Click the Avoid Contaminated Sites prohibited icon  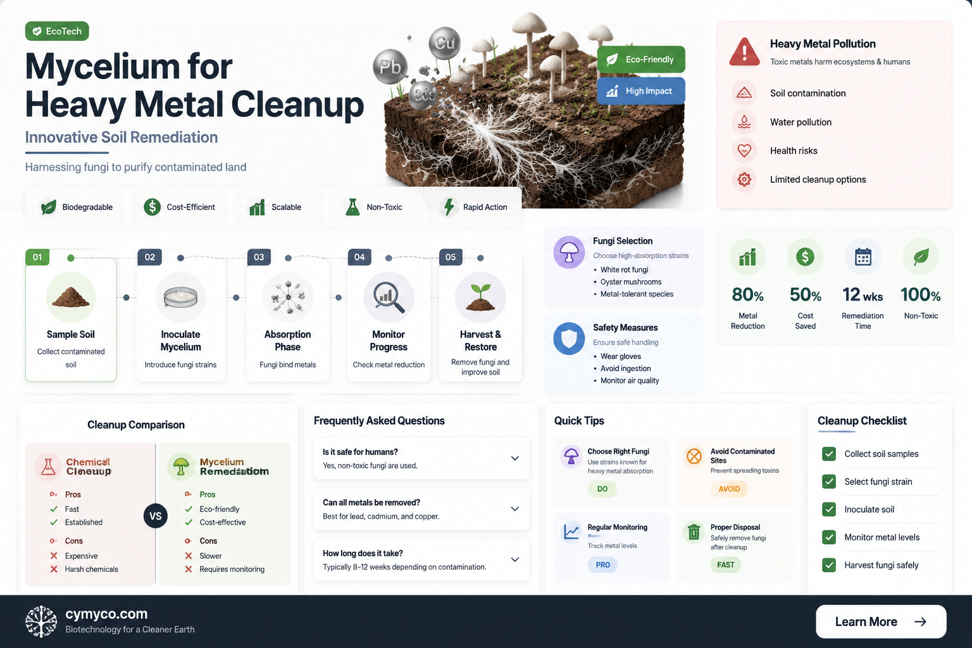[694, 456]
